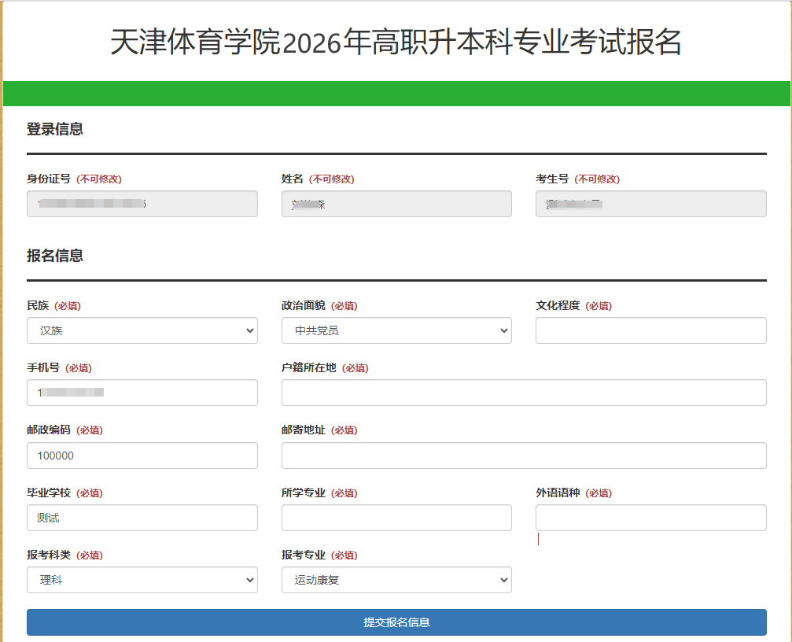Focus the 外语语种 input field
This screenshot has height=642, width=792.
coord(650,518)
